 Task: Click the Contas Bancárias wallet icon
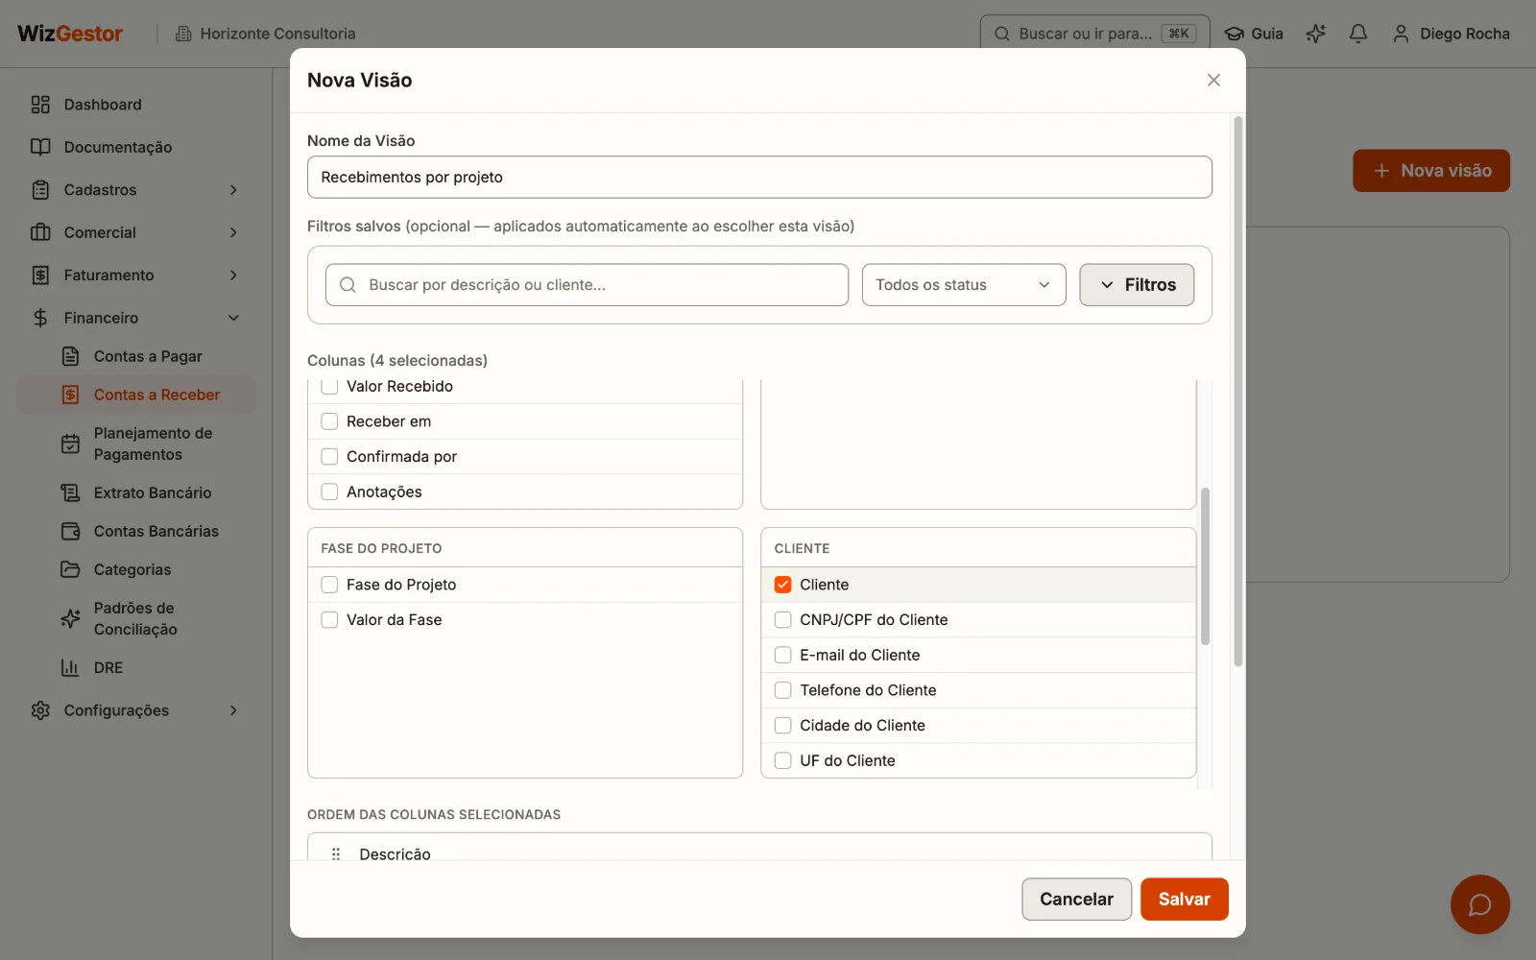click(70, 531)
